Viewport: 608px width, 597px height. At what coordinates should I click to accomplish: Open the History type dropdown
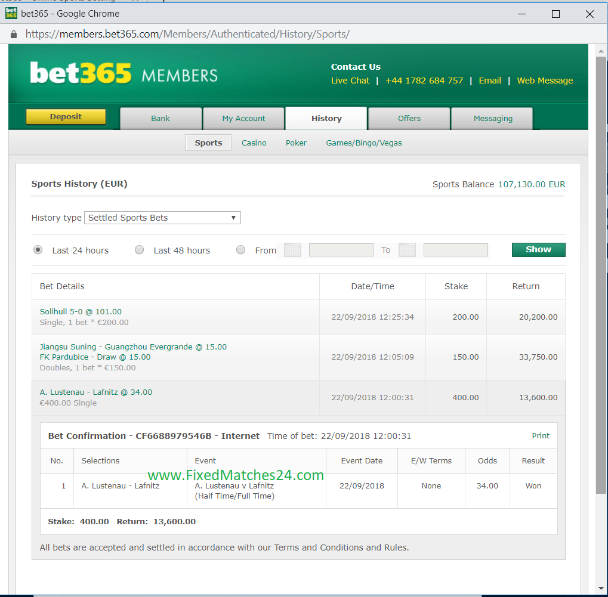162,218
